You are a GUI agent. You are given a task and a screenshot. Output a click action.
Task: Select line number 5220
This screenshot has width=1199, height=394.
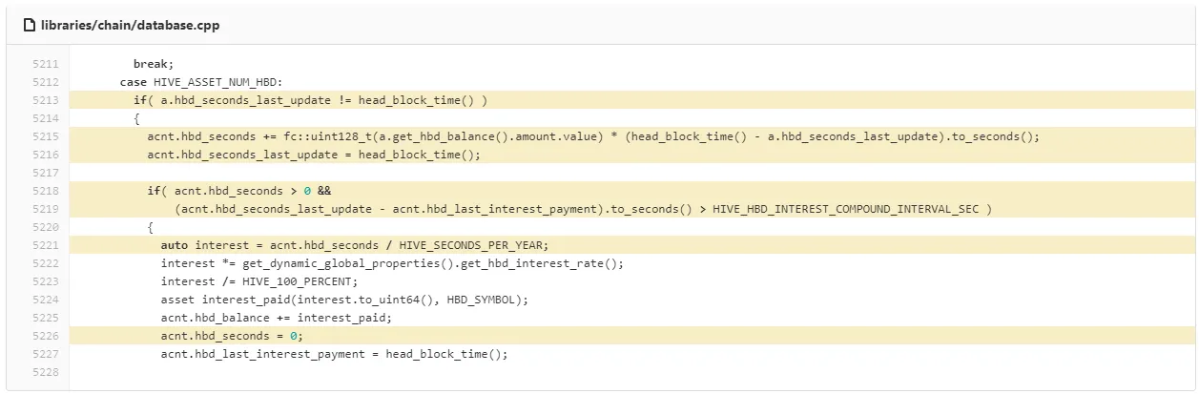tap(45, 227)
